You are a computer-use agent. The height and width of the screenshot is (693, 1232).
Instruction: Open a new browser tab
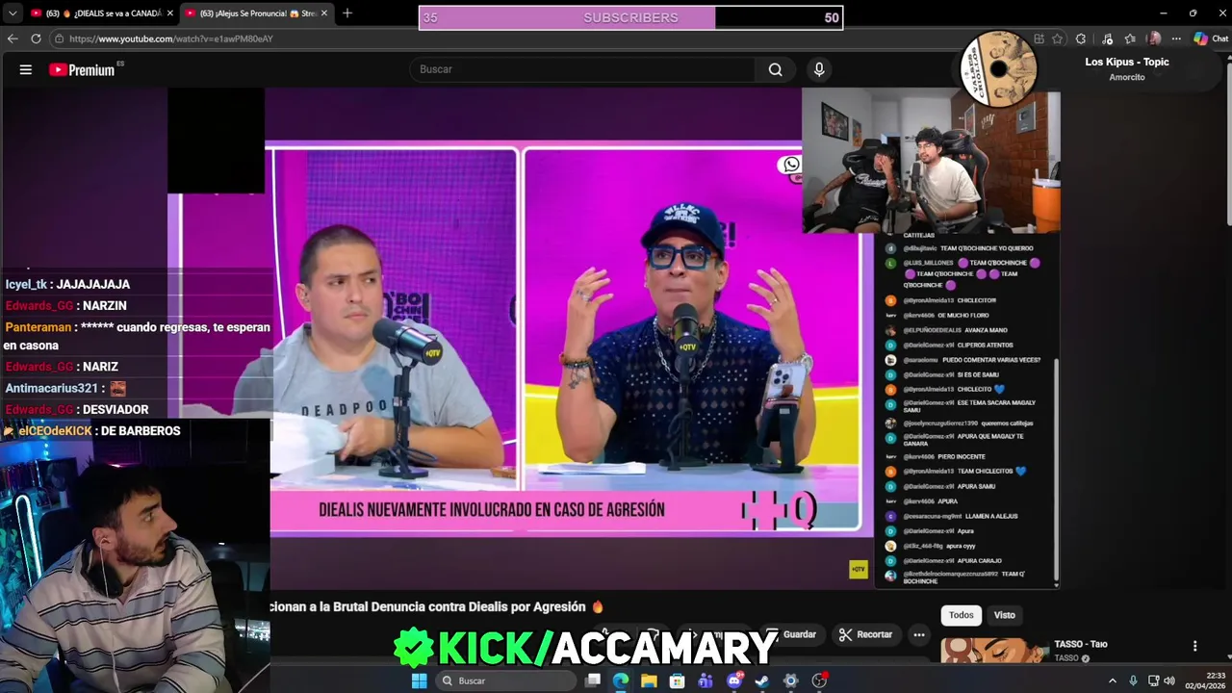[347, 13]
